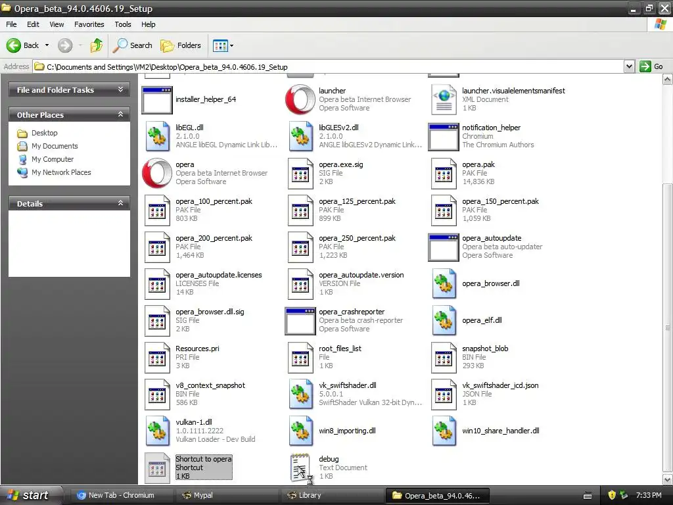Select opera_100_percent.pak file name
This screenshot has height=505, width=673.
pyautogui.click(x=214, y=201)
